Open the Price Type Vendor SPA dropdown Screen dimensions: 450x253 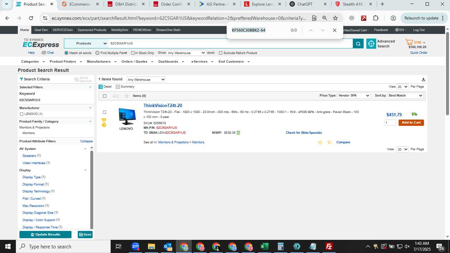coord(354,96)
